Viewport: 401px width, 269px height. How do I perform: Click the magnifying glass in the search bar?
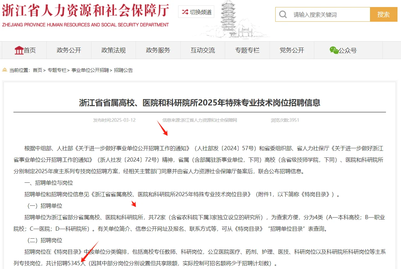(x=283, y=14)
